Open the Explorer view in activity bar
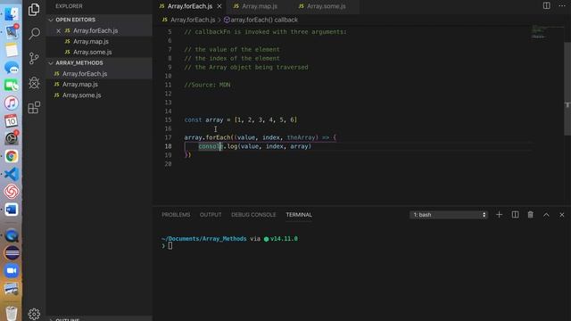Viewport: 571px width, 321px height. coord(34,10)
